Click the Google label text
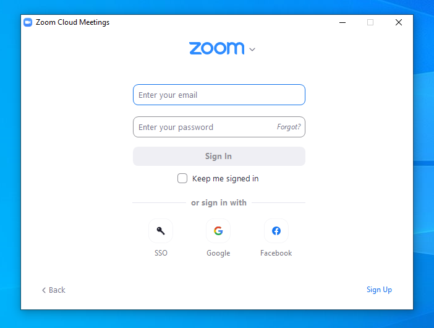This screenshot has height=328, width=434. coord(218,253)
